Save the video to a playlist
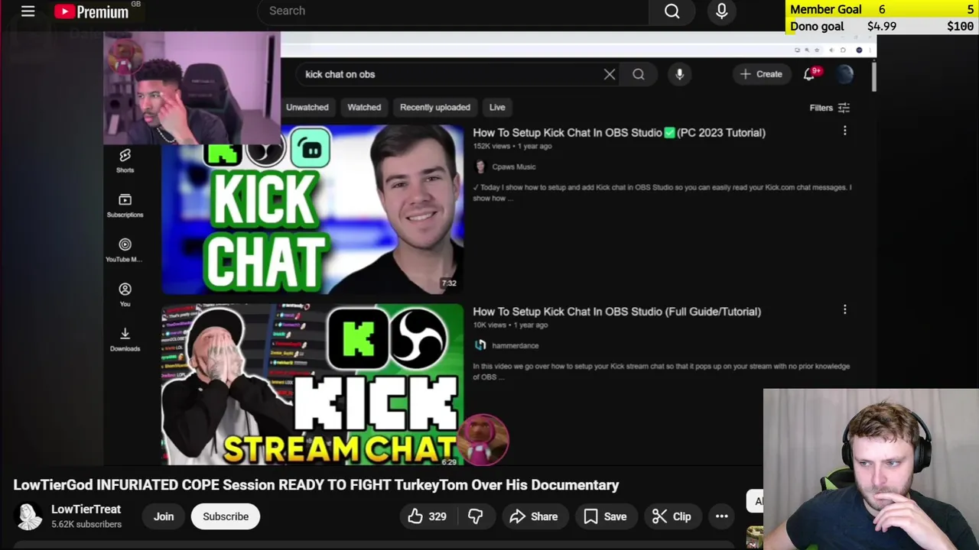Viewport: 979px width, 550px height. [x=605, y=516]
